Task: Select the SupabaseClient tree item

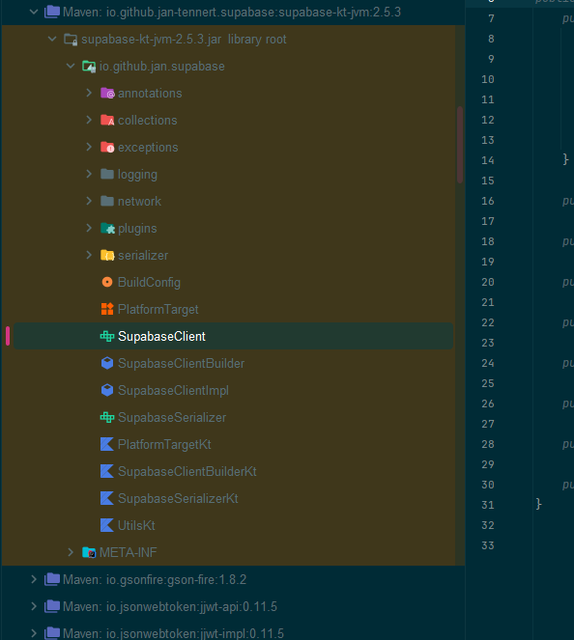Action: coord(233,336)
